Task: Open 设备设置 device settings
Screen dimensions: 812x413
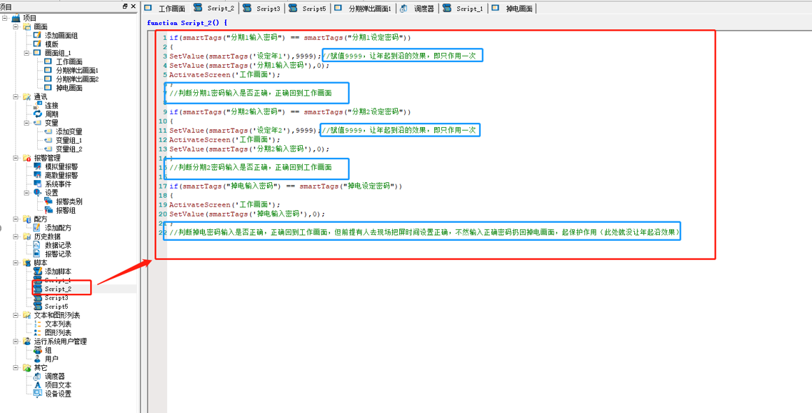Action: (58, 394)
